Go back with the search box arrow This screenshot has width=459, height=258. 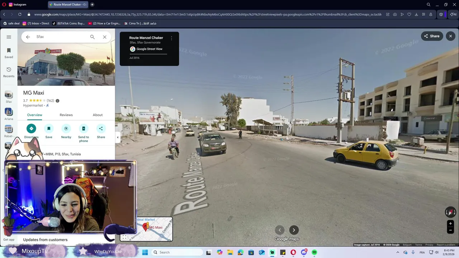[28, 37]
